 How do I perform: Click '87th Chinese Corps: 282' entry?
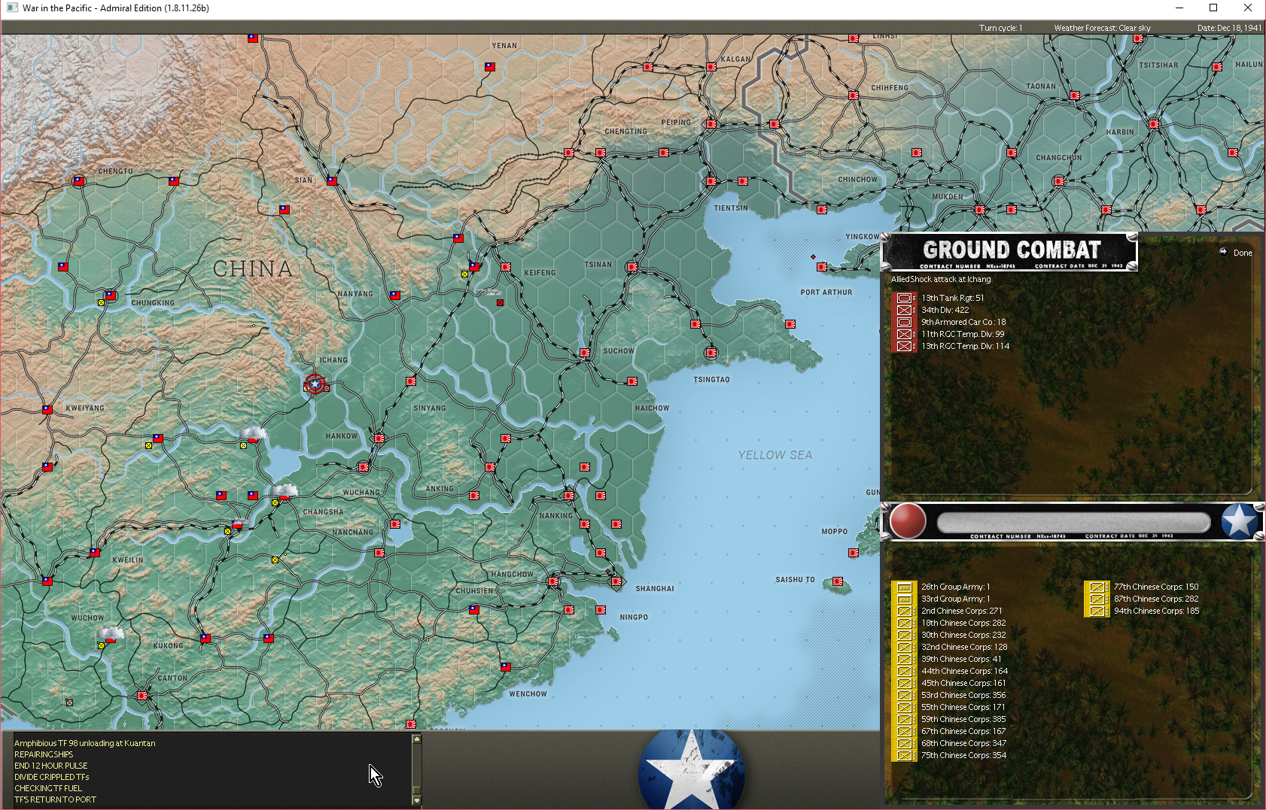tap(1156, 599)
